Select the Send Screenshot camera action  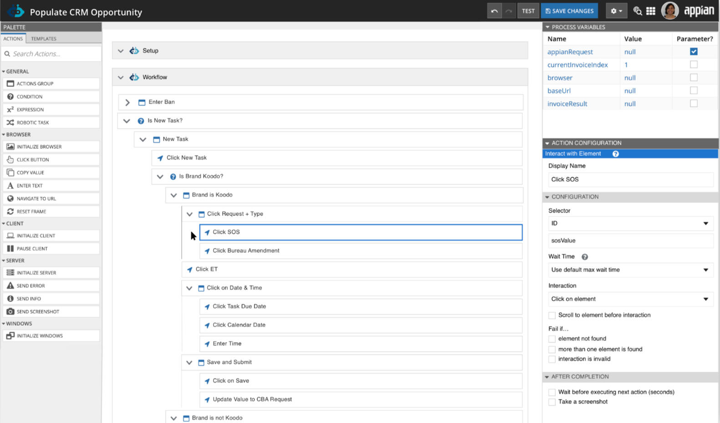coord(38,312)
